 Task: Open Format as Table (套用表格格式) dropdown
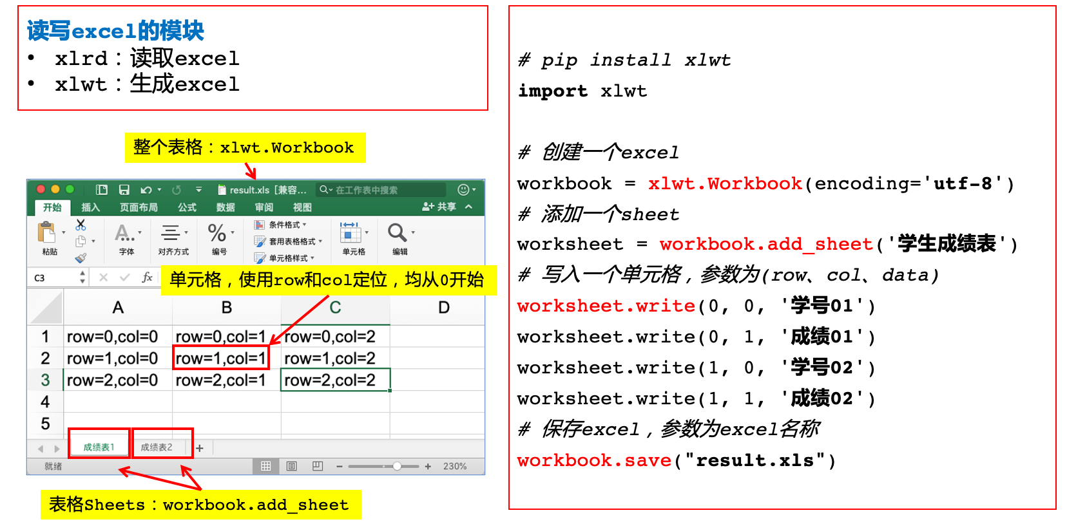click(288, 241)
